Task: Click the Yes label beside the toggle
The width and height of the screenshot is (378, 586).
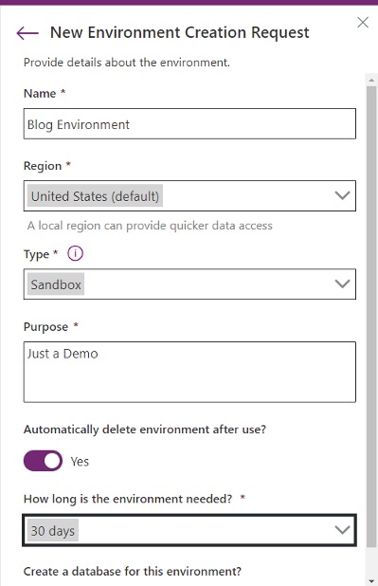Action: (80, 462)
